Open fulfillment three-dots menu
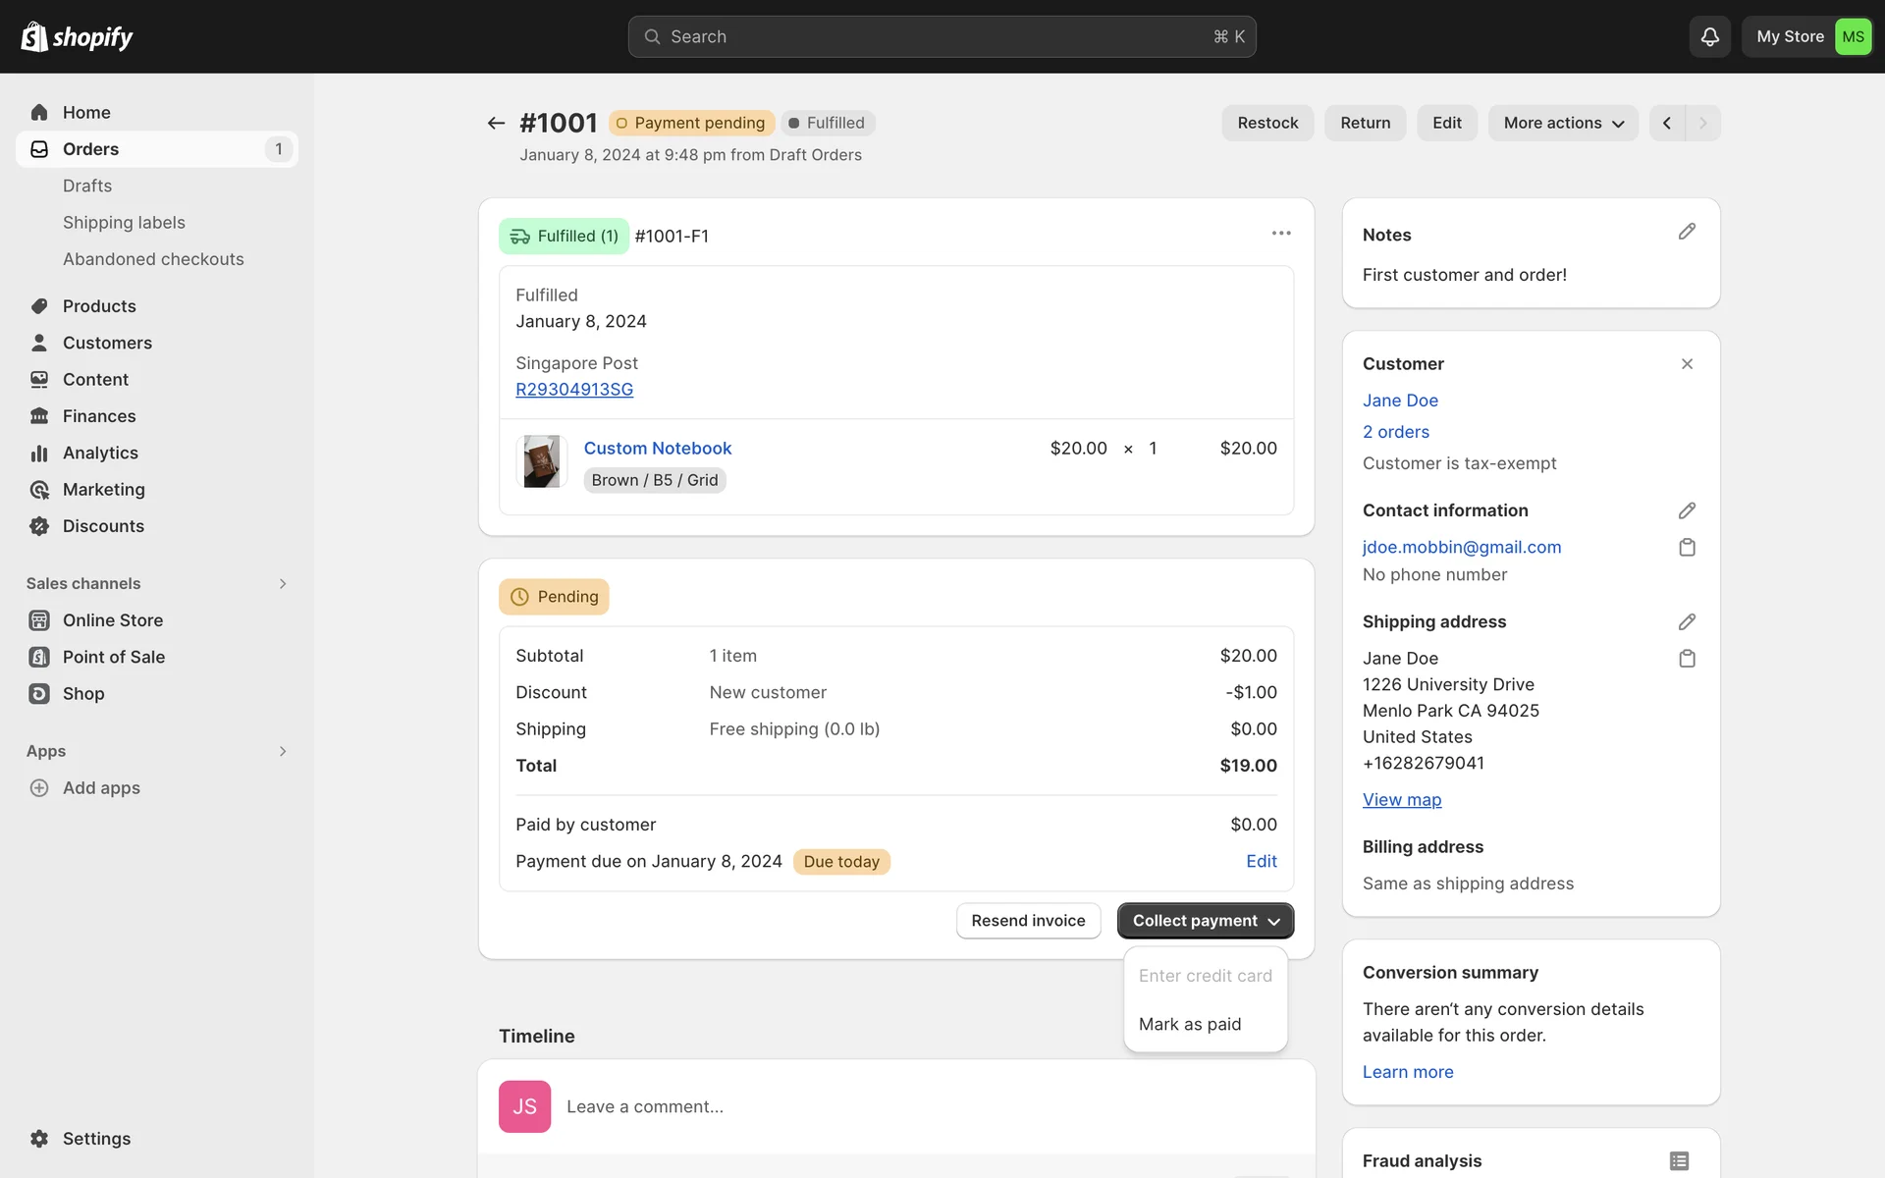 click(1281, 234)
